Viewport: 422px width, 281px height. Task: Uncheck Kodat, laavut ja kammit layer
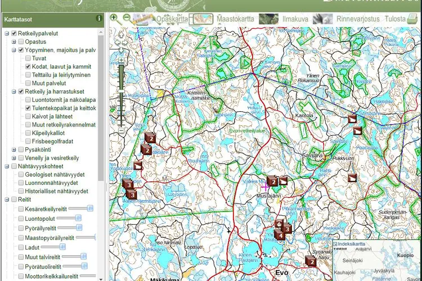[x=28, y=66]
